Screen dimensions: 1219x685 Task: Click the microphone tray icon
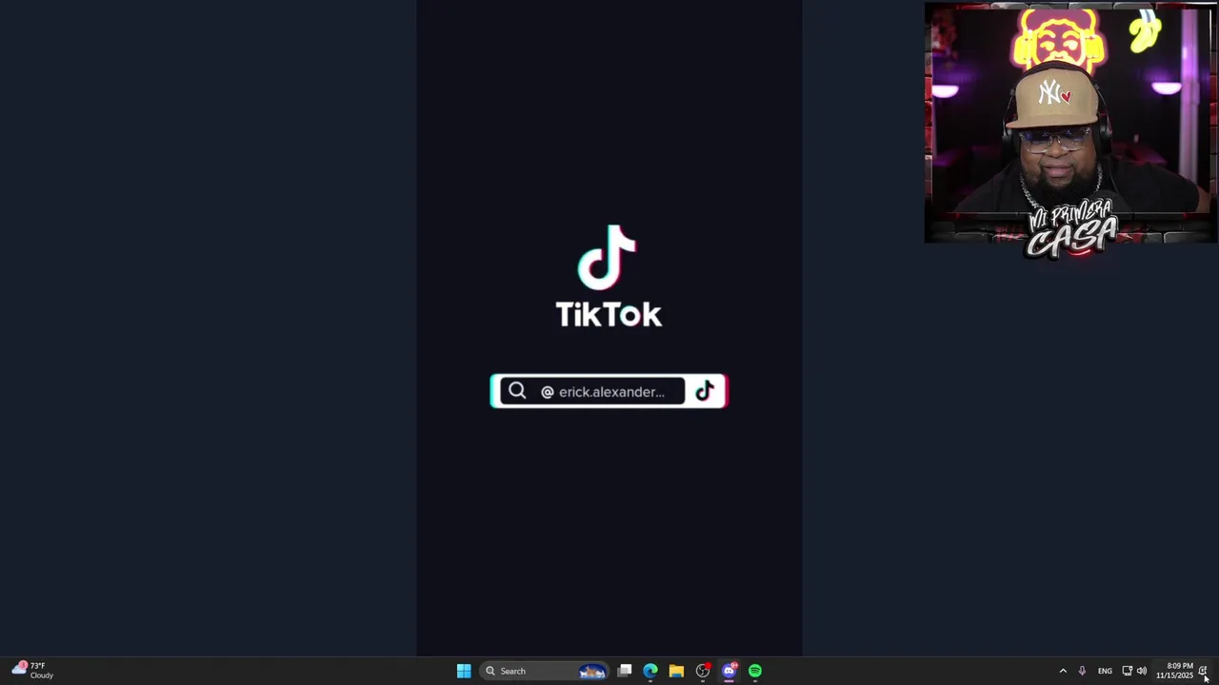[1082, 671]
